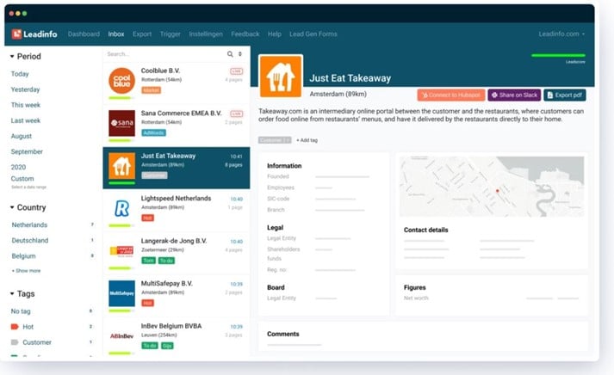Open the Help menu item
The image size is (614, 375).
[275, 34]
